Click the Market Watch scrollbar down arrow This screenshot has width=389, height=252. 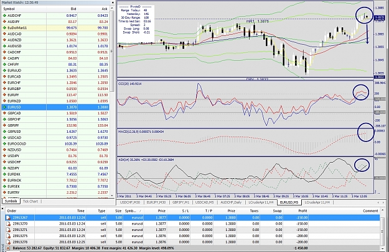[111, 196]
